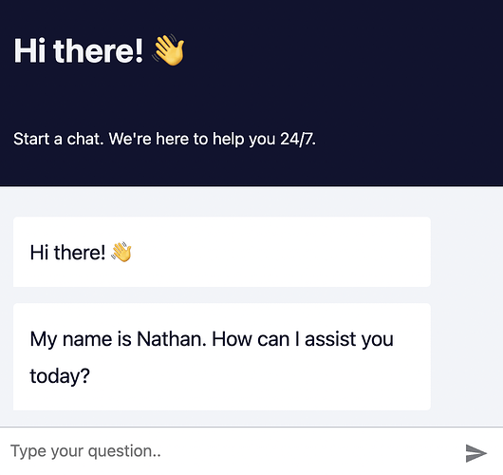Image resolution: width=503 pixels, height=475 pixels.
Task: Select the 'Hi there!' chat message bubble
Action: (222, 252)
